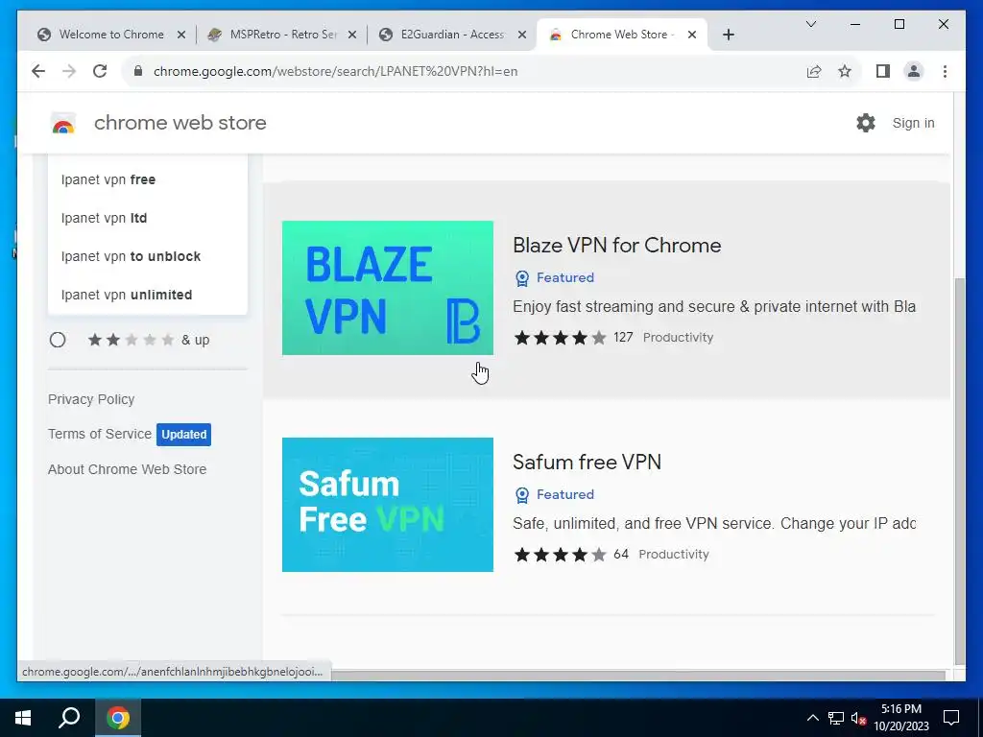Choose suggestion lpanet vpn unlimited

pyautogui.click(x=148, y=295)
